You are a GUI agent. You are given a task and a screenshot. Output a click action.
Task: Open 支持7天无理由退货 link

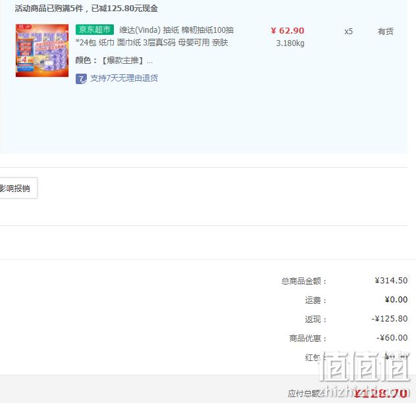click(124, 78)
